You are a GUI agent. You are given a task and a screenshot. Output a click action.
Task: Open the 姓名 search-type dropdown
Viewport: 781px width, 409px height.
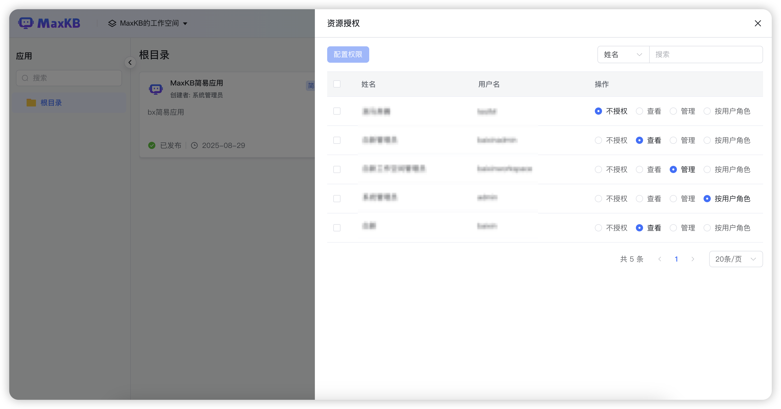click(x=623, y=55)
